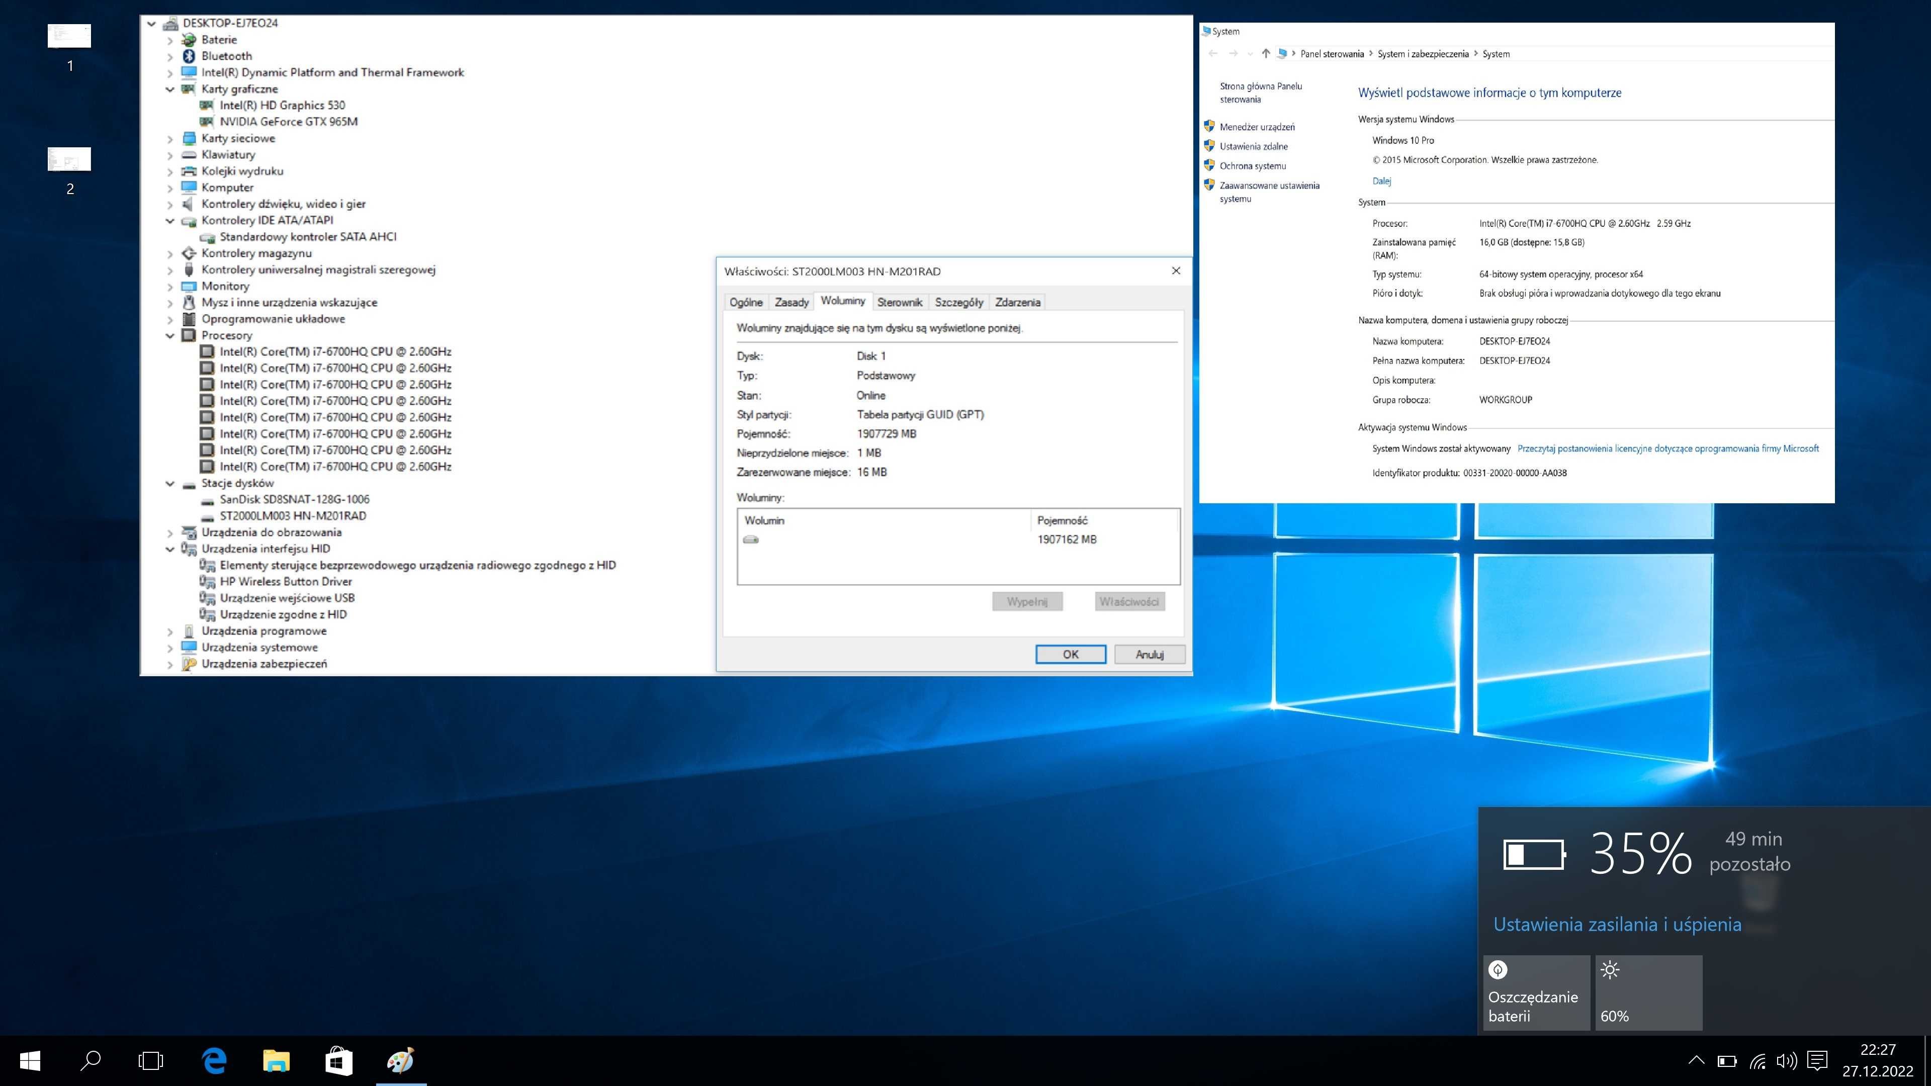
Task: Click the Bluetooth device category icon
Action: point(189,56)
